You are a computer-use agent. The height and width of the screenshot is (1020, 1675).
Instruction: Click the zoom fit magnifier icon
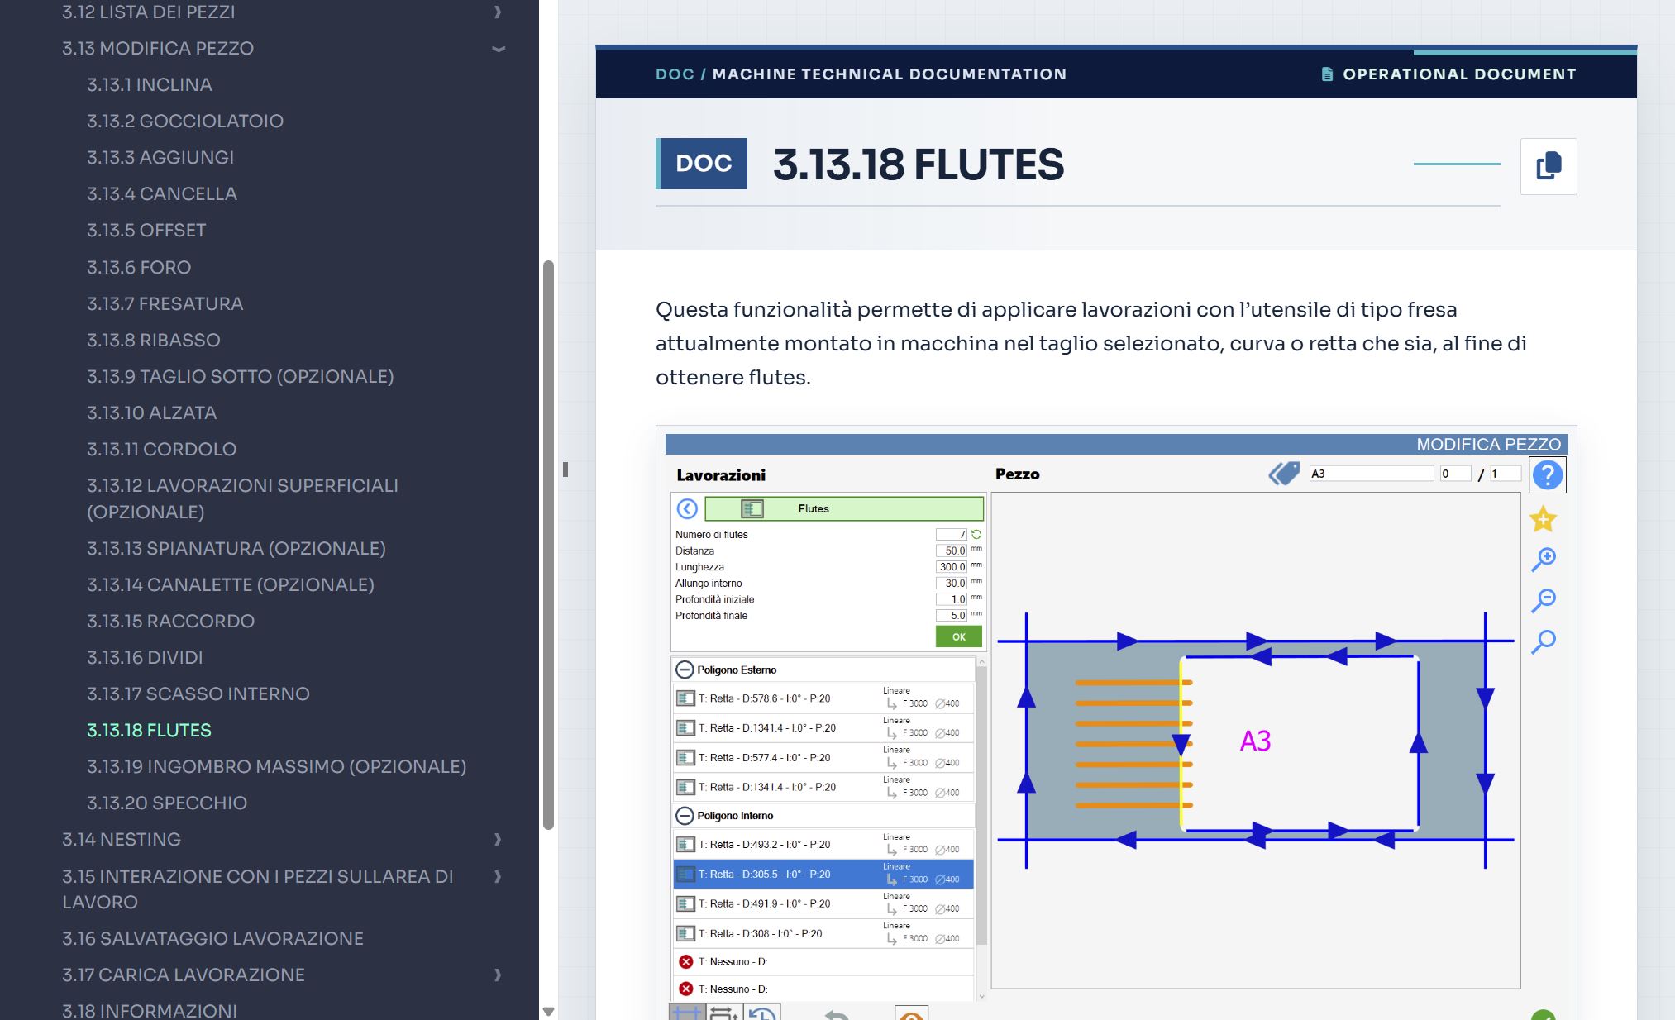(1543, 641)
